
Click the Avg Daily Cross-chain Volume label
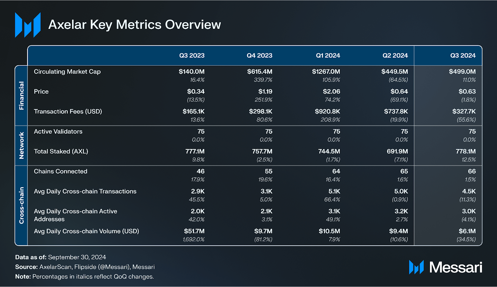(86, 231)
